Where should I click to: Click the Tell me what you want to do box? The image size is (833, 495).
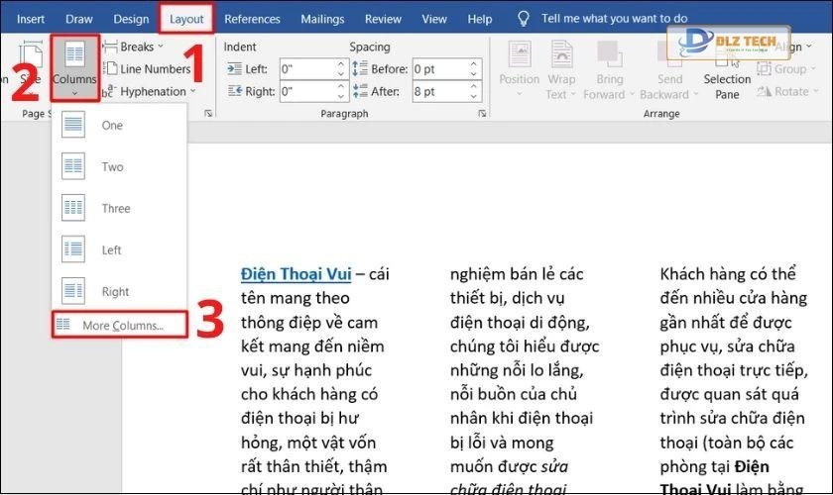pyautogui.click(x=614, y=19)
